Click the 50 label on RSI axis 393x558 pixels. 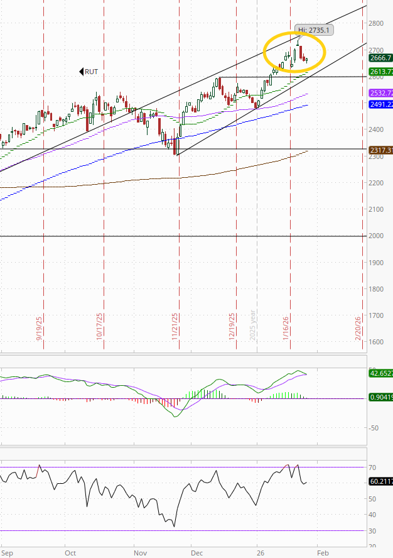click(x=372, y=499)
